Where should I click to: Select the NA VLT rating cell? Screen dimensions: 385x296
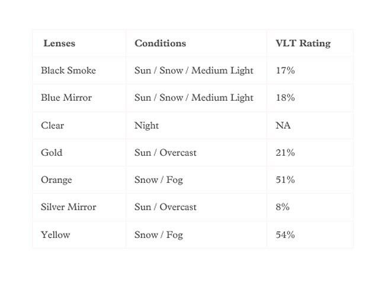click(283, 126)
